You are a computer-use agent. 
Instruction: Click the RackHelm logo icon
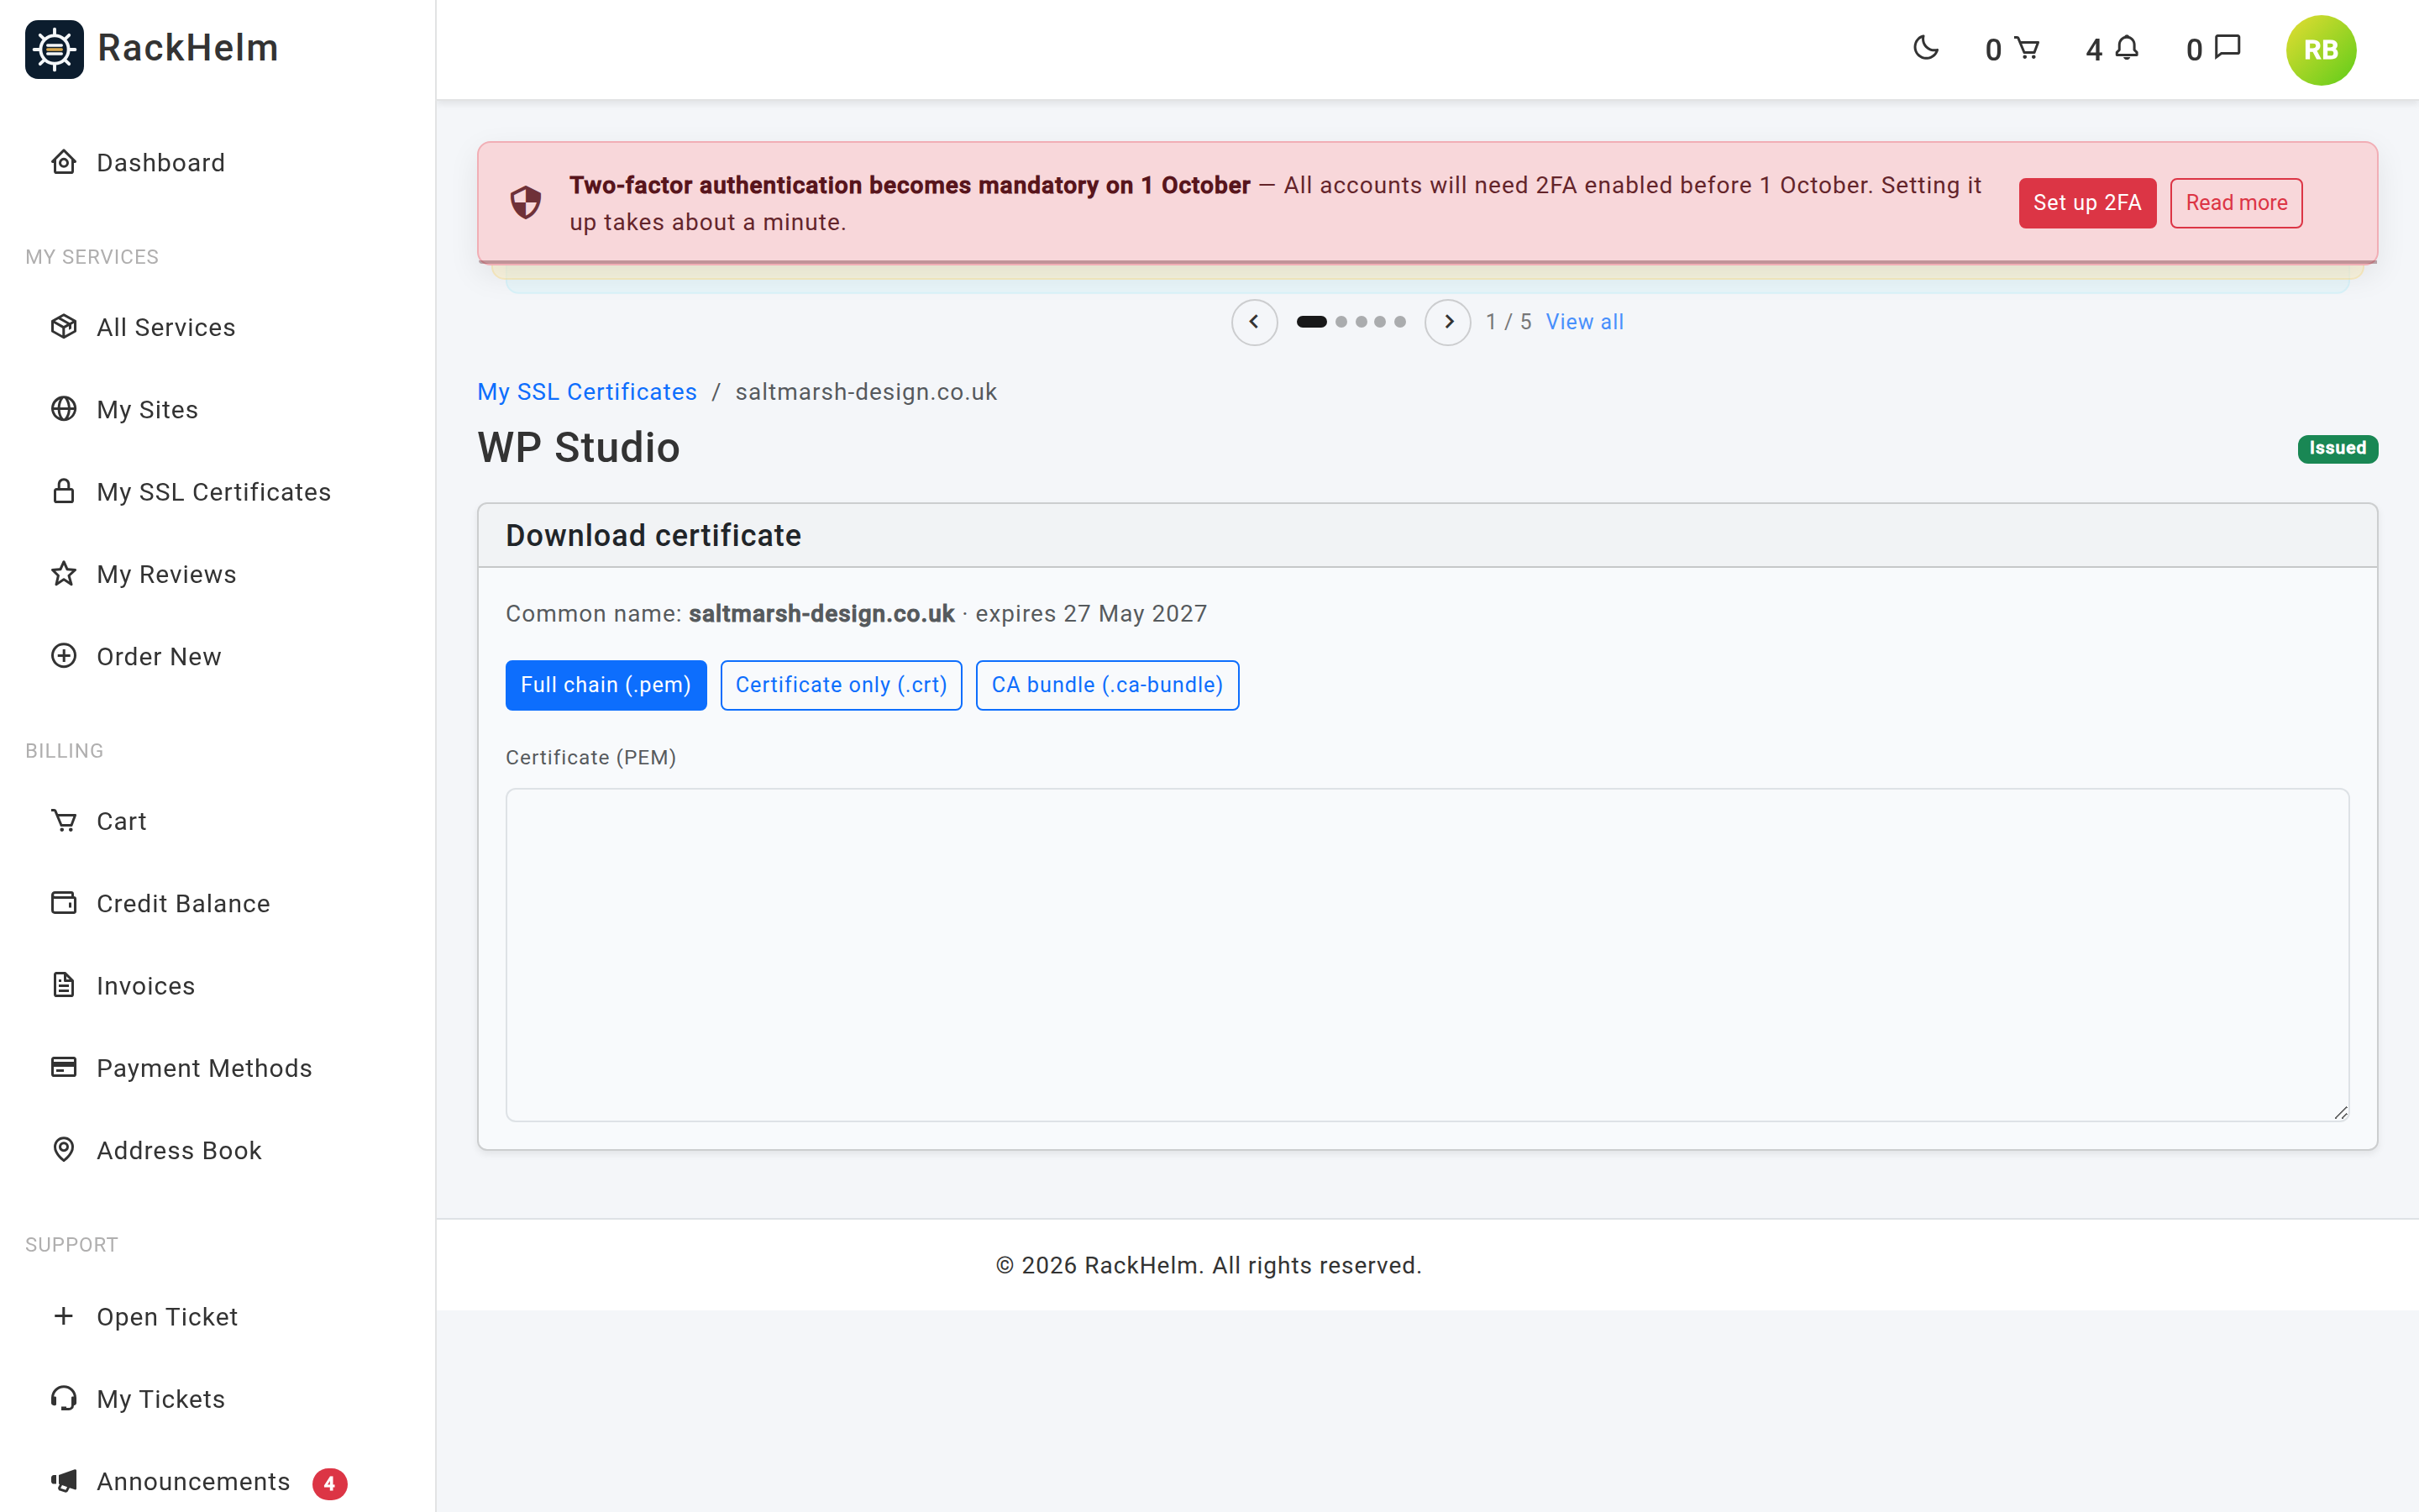coord(54,48)
